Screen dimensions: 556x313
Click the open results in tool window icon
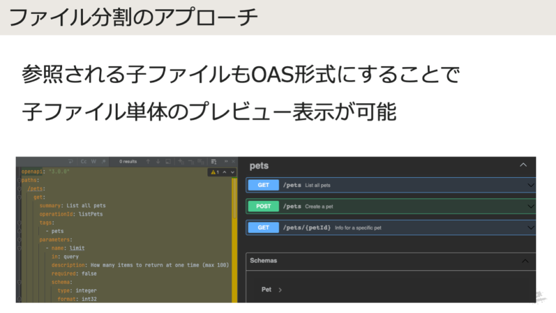(x=168, y=162)
